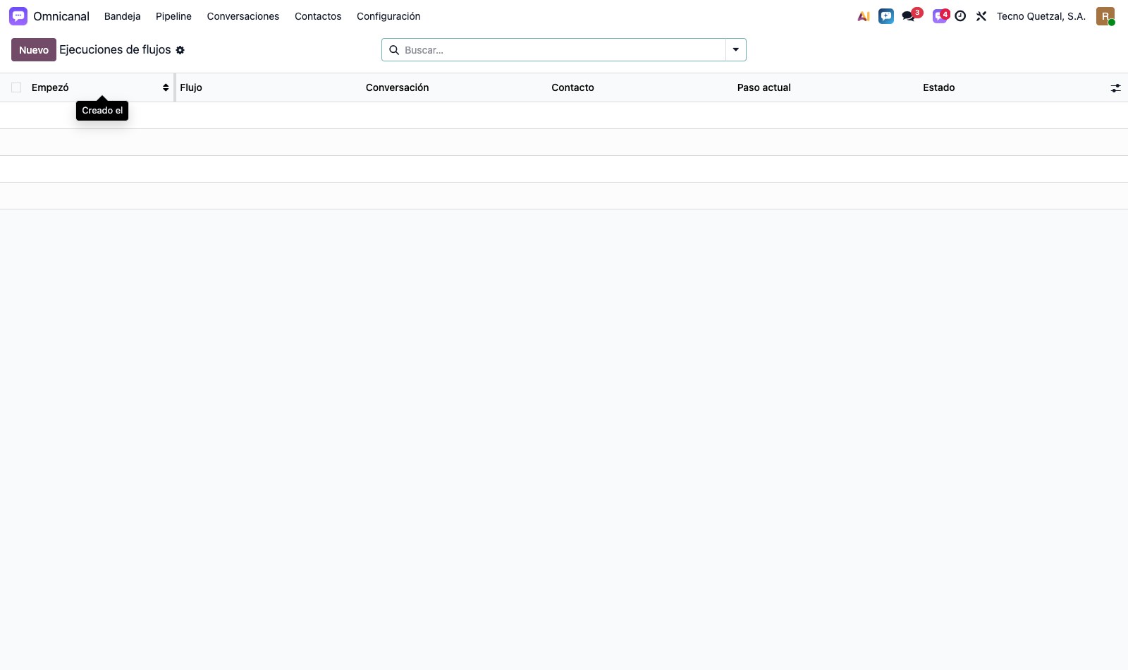Viewport: 1128px width, 670px height.
Task: Open the conversations icon with badge 3
Action: coord(909,16)
